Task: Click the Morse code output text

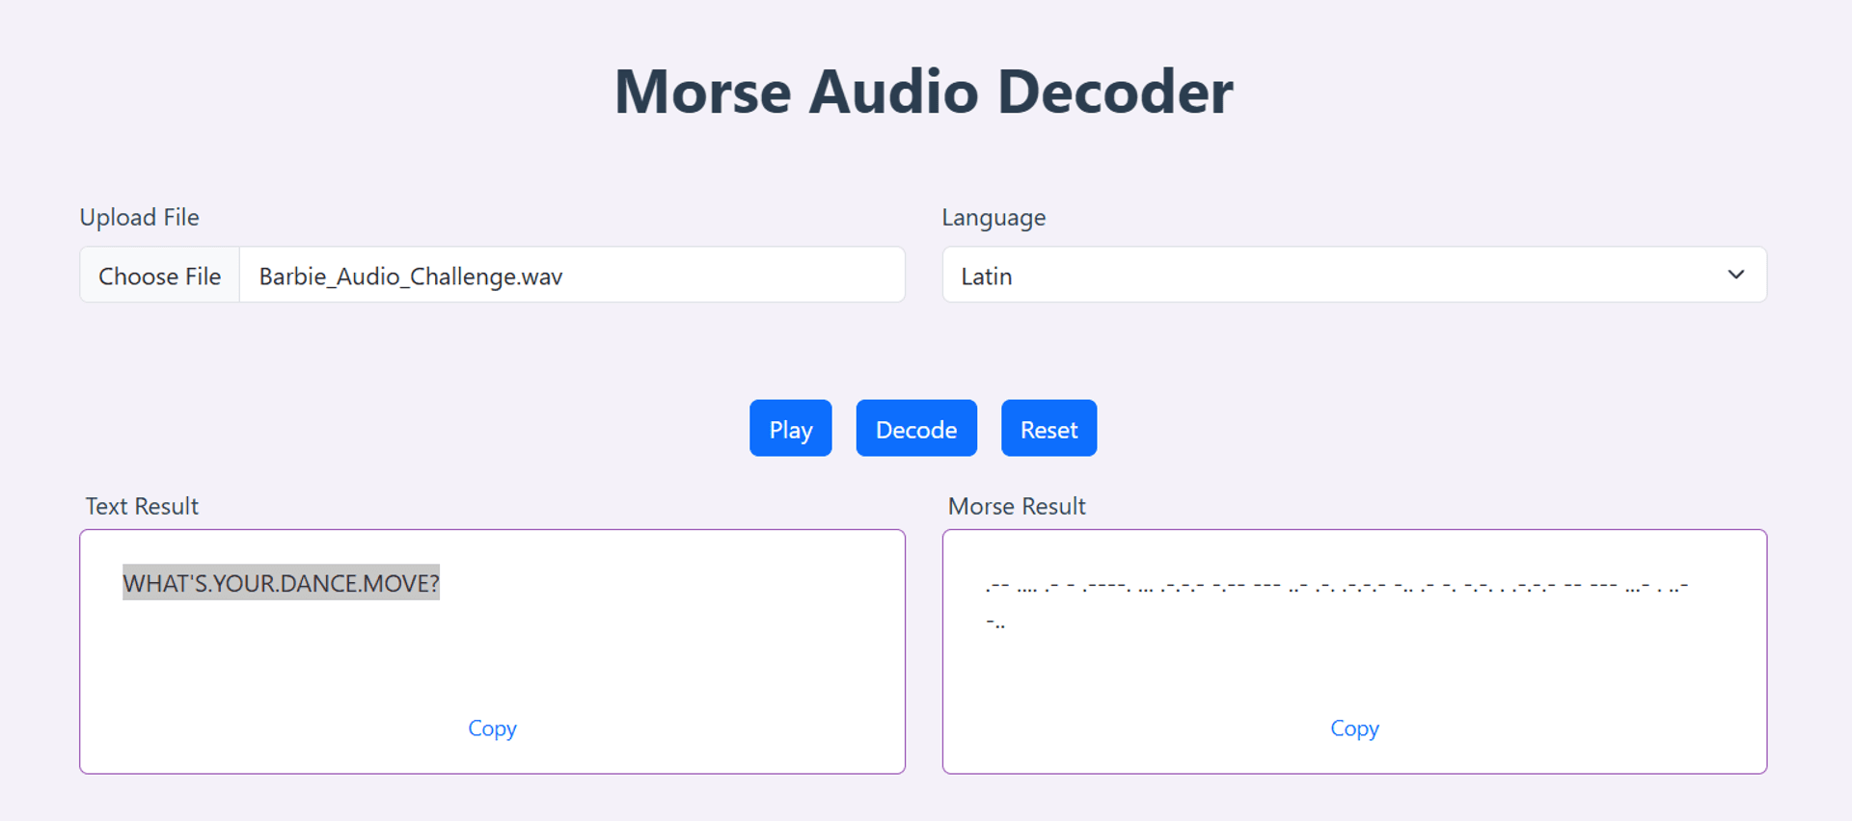Action: [x=1336, y=603]
